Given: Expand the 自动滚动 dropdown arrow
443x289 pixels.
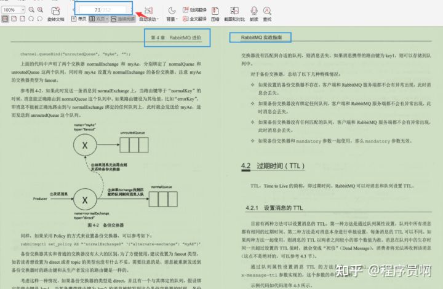Looking at the screenshot, I should [x=158, y=19].
